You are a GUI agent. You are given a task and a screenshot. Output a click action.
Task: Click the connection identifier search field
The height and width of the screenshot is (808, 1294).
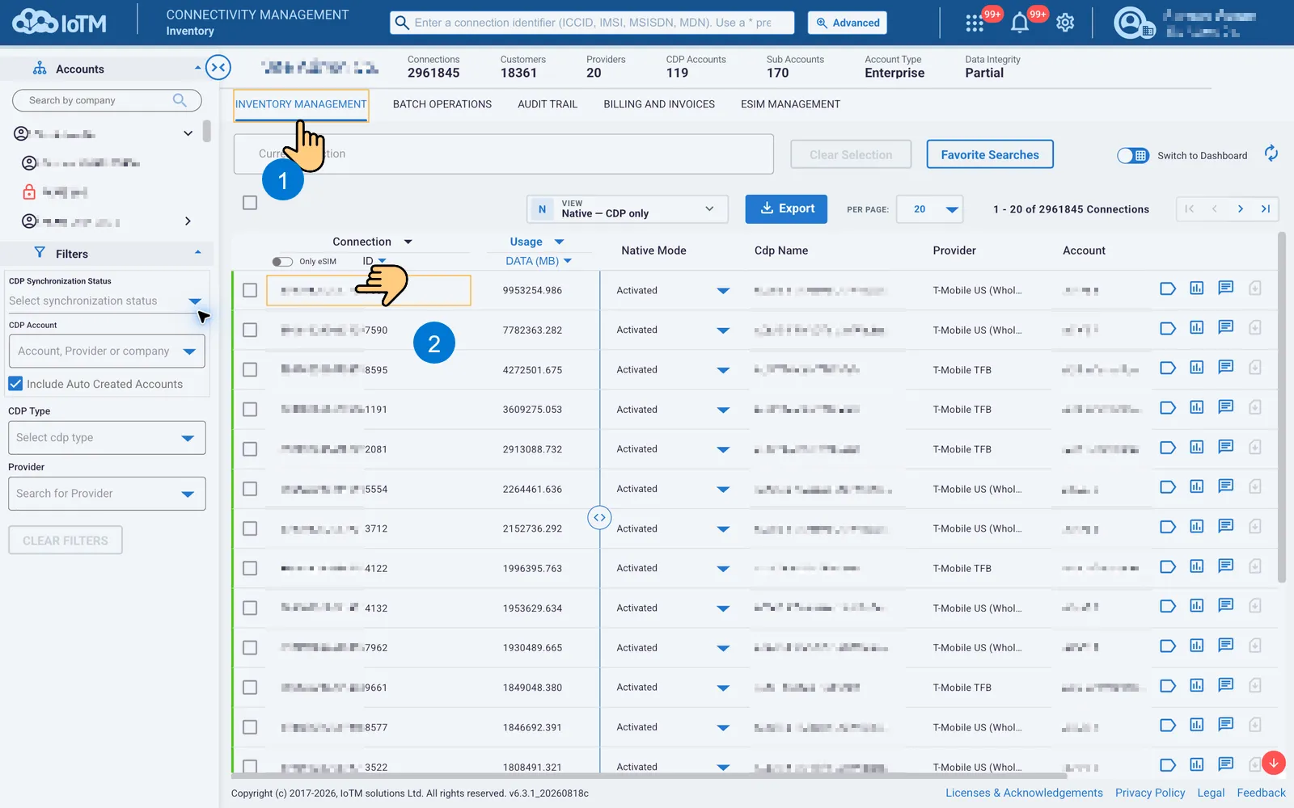tap(592, 23)
